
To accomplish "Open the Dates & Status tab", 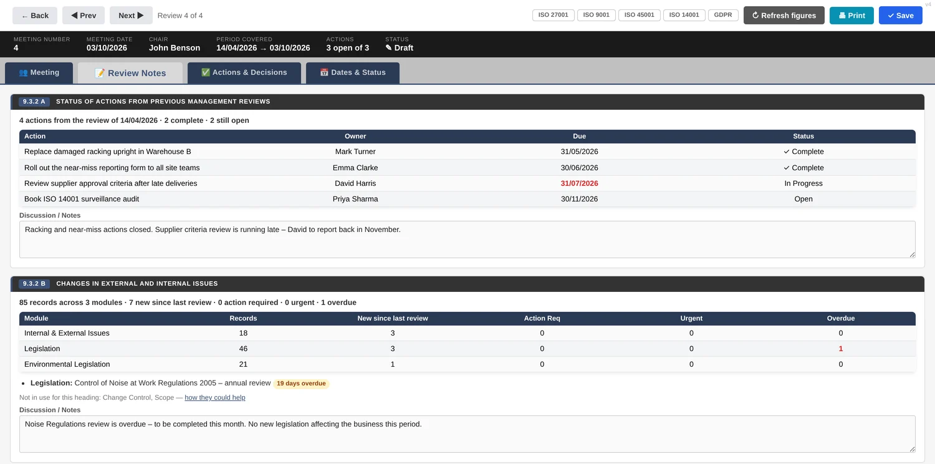I will 353,72.
